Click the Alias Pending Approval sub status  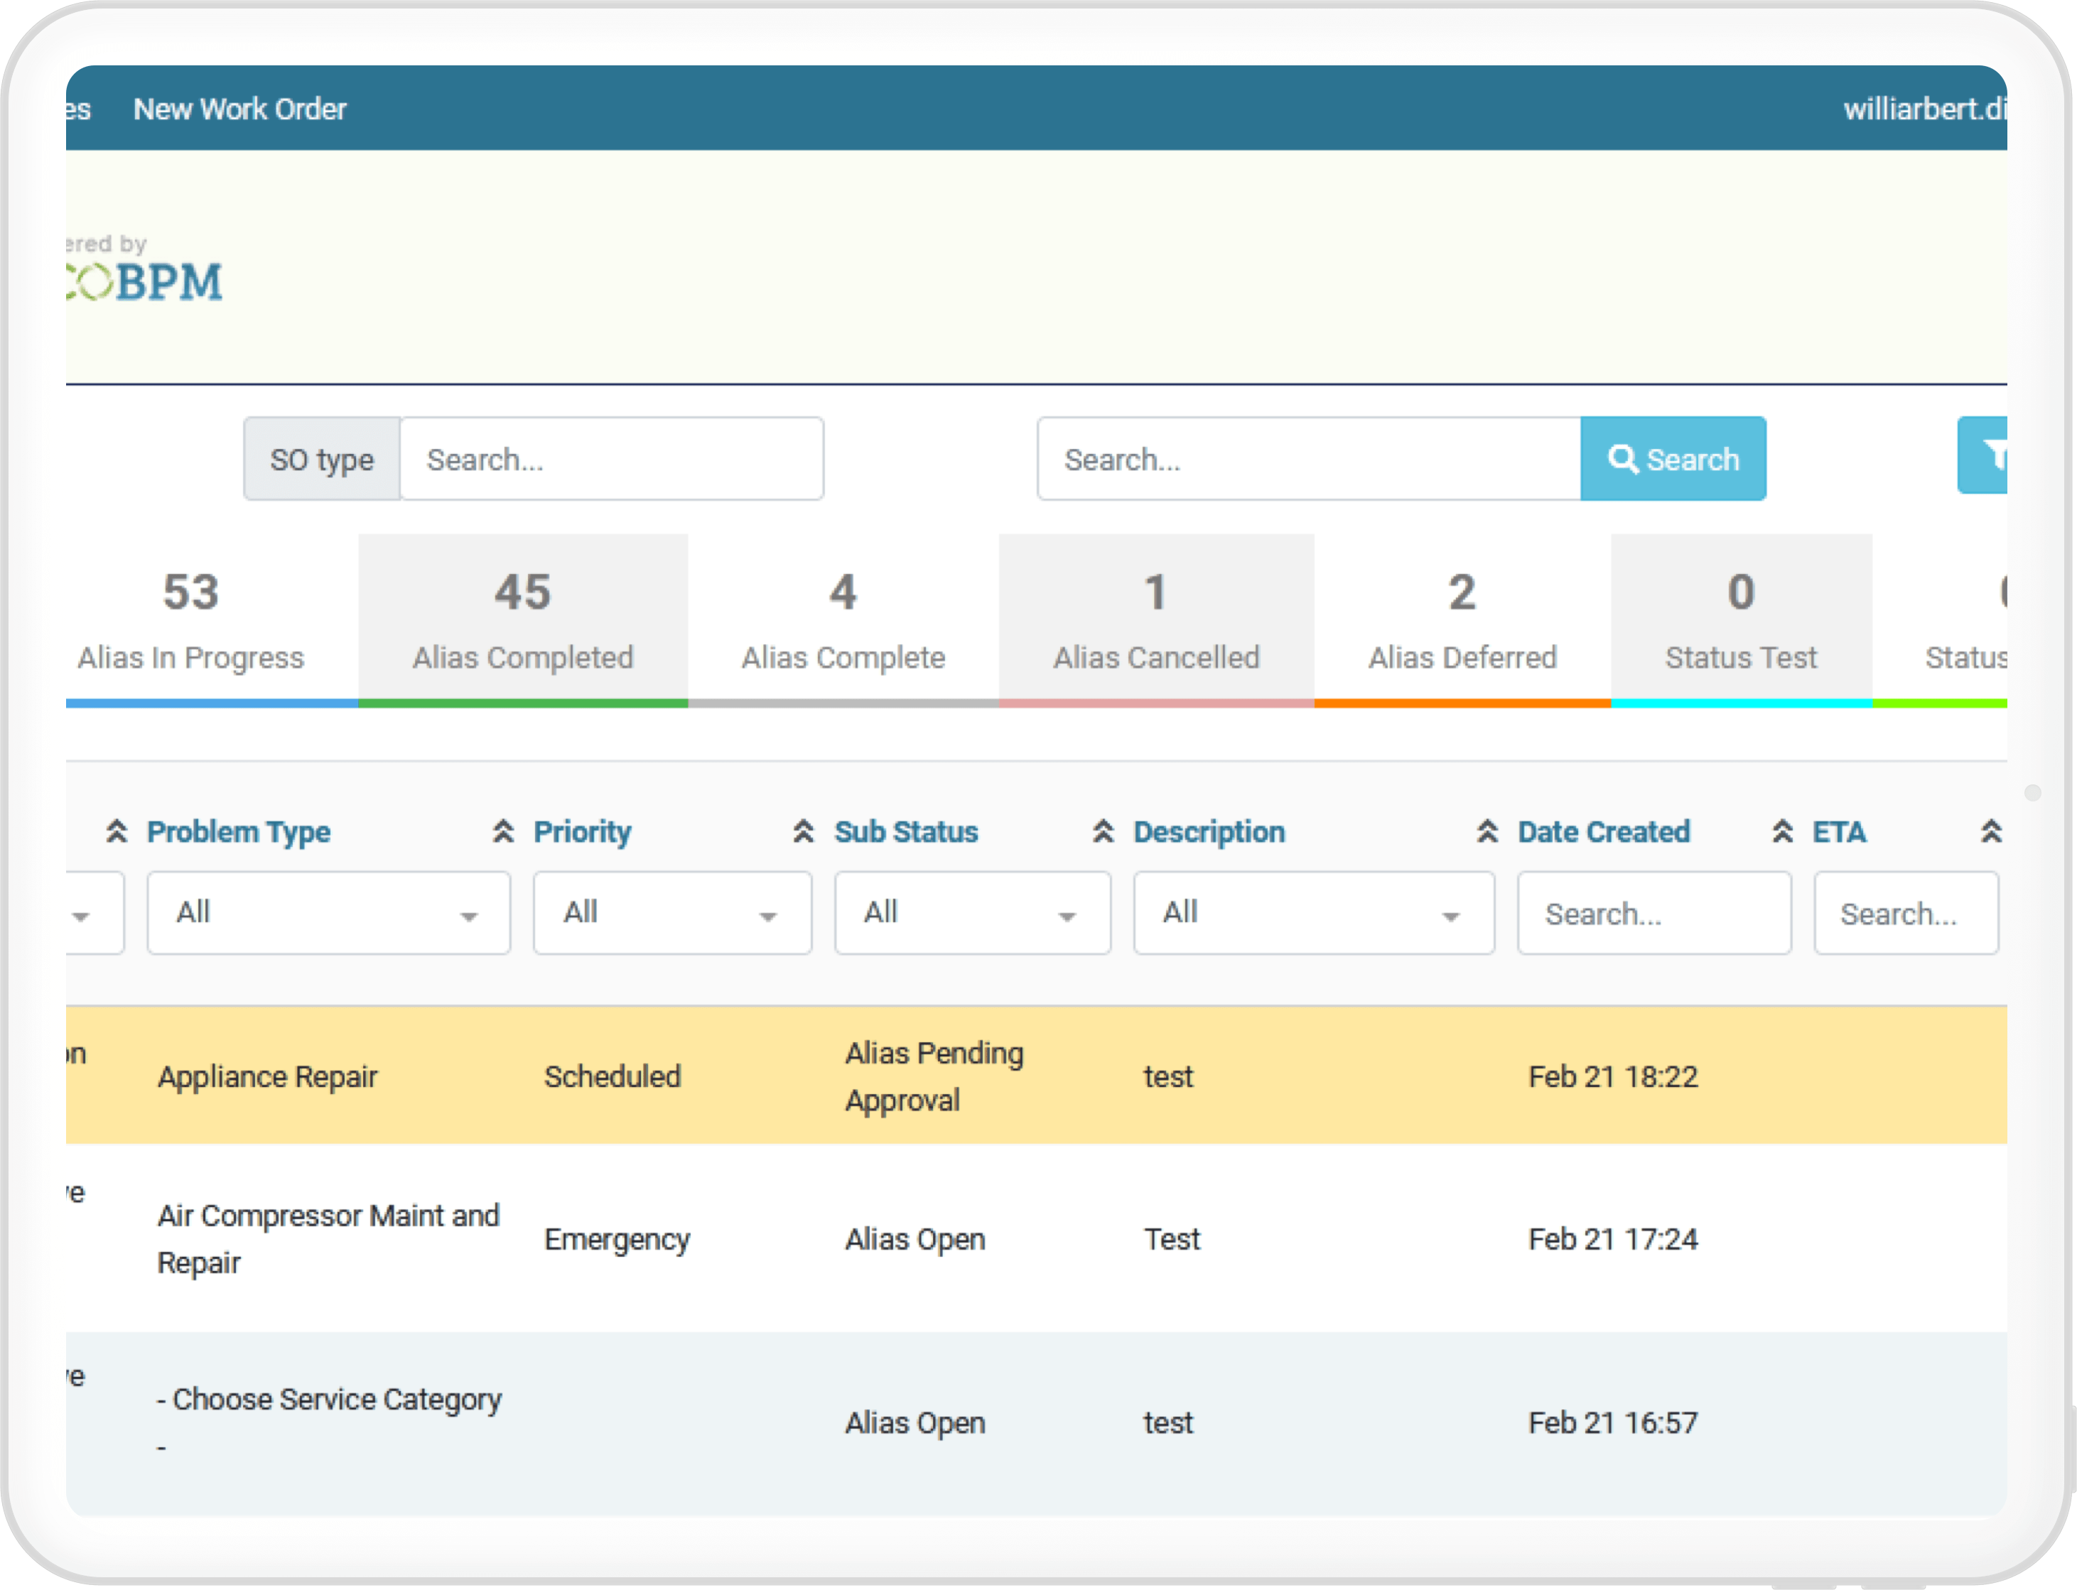coord(934,1076)
